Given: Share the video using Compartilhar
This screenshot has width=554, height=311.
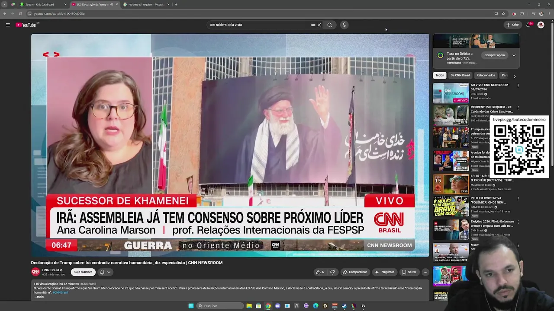Looking at the screenshot, I should 354,272.
